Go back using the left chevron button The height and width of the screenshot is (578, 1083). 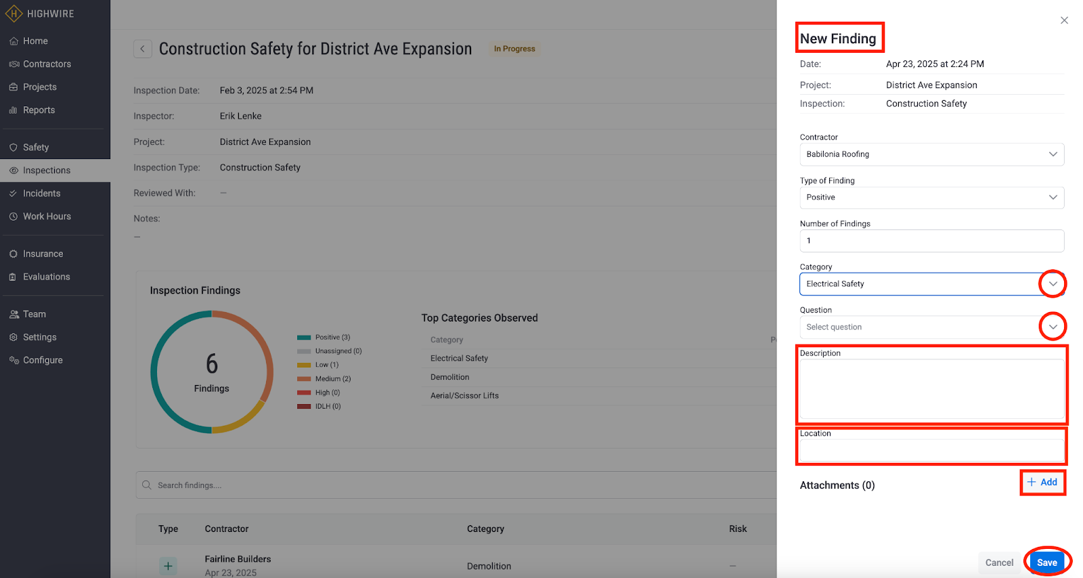pos(142,49)
